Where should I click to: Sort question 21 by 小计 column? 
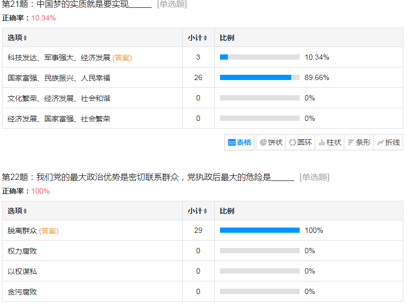(197, 38)
